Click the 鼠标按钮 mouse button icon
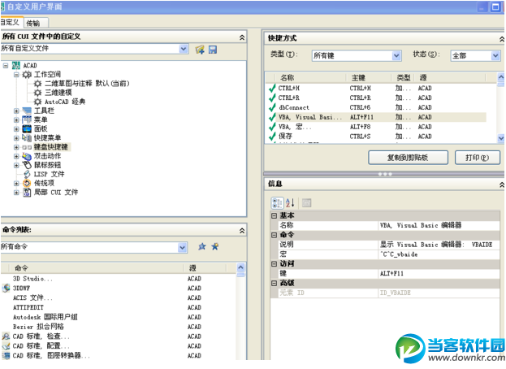 (x=27, y=165)
